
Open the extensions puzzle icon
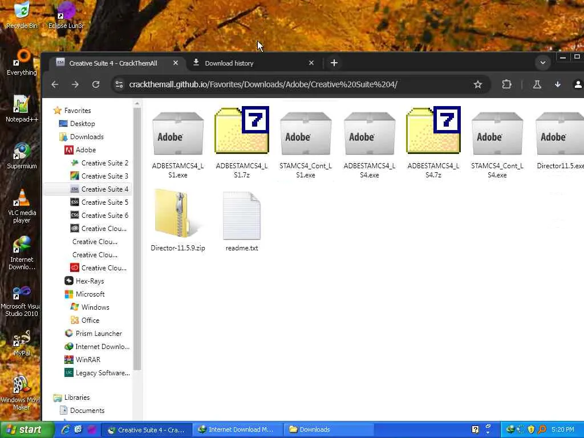coord(506,84)
